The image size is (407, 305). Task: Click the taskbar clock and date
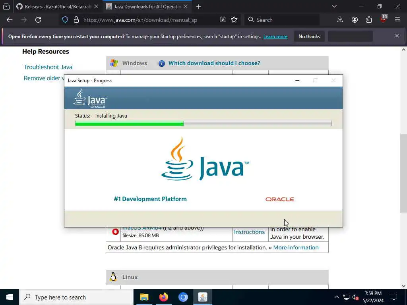click(373, 297)
